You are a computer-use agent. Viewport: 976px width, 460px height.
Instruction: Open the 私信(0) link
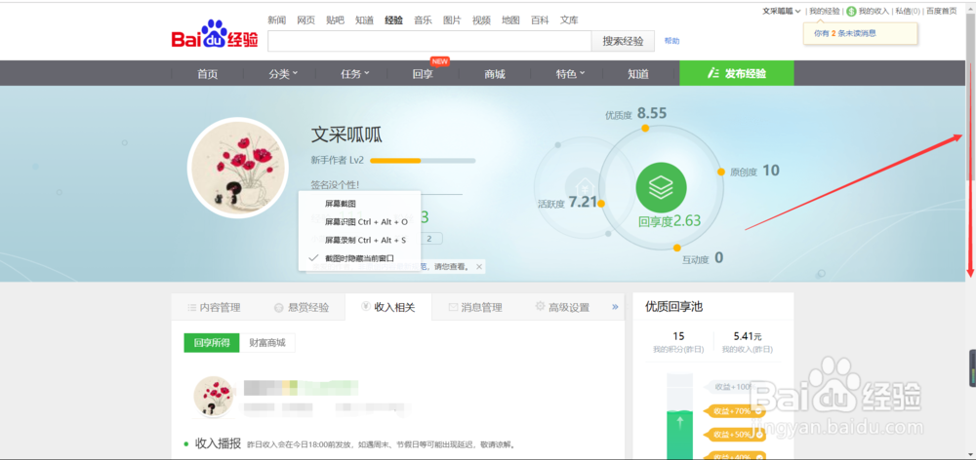click(908, 11)
